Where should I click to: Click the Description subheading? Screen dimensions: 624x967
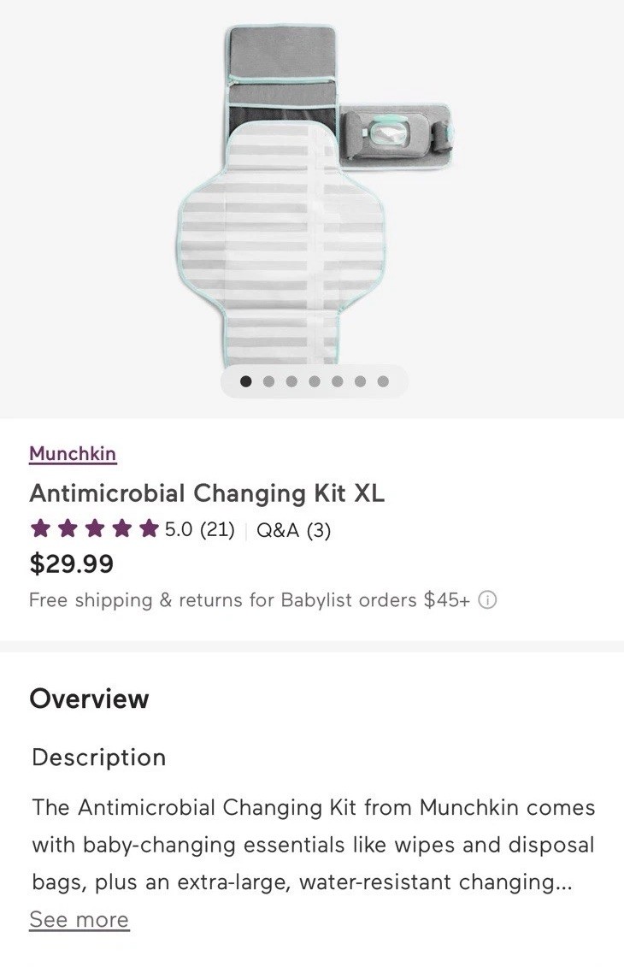(x=98, y=758)
